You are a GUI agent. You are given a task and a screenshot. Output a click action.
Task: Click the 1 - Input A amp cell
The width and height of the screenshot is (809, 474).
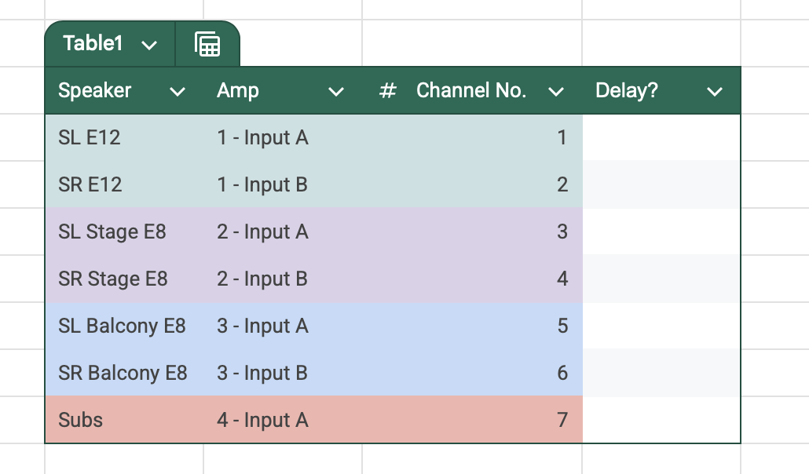[x=283, y=137]
